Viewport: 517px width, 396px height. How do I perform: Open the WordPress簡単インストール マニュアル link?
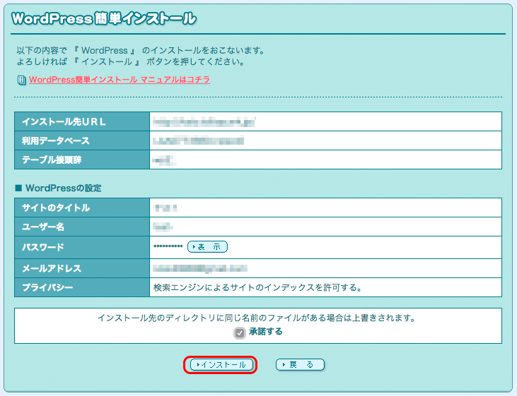tap(119, 80)
